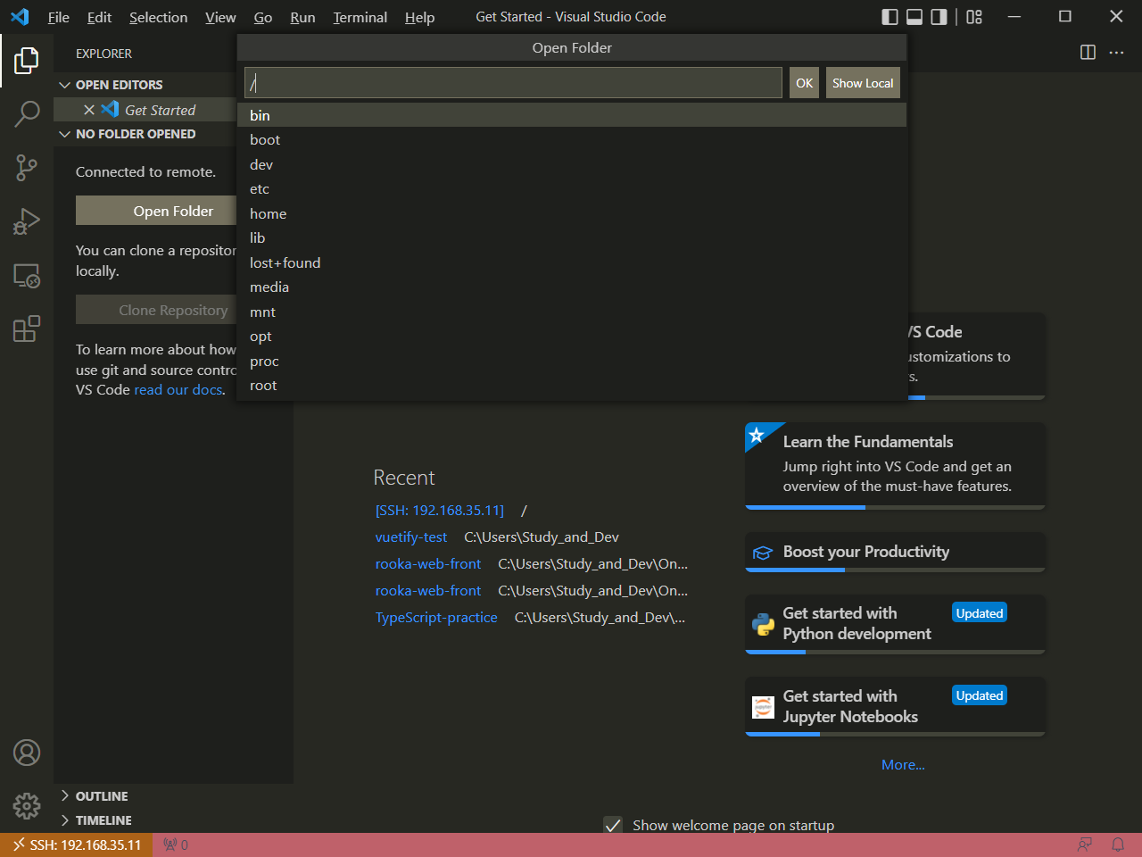This screenshot has width=1142, height=857.
Task: Open recent [SSH: 192.168.35.11] link
Action: [x=439, y=511]
